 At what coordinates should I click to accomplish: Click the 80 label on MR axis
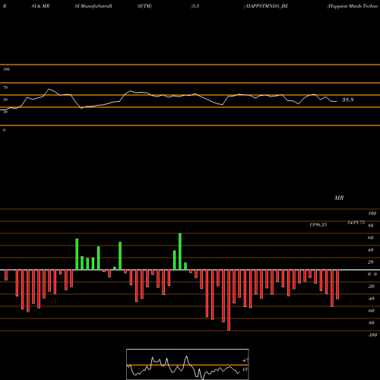point(371,226)
